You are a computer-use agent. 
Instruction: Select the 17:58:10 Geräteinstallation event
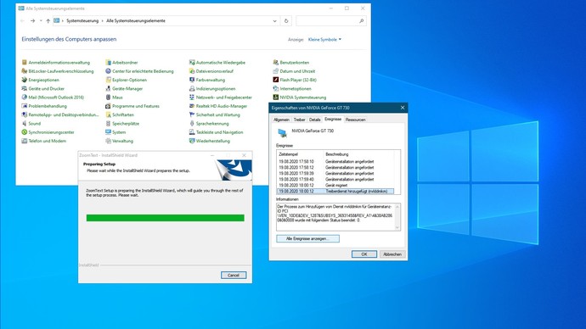pos(335,161)
